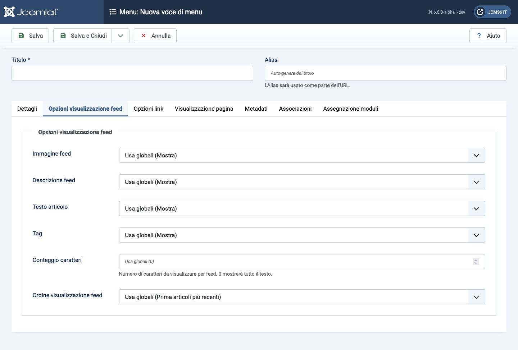
Task: Open the JCMS6 IT site preview link
Action: (x=492, y=12)
